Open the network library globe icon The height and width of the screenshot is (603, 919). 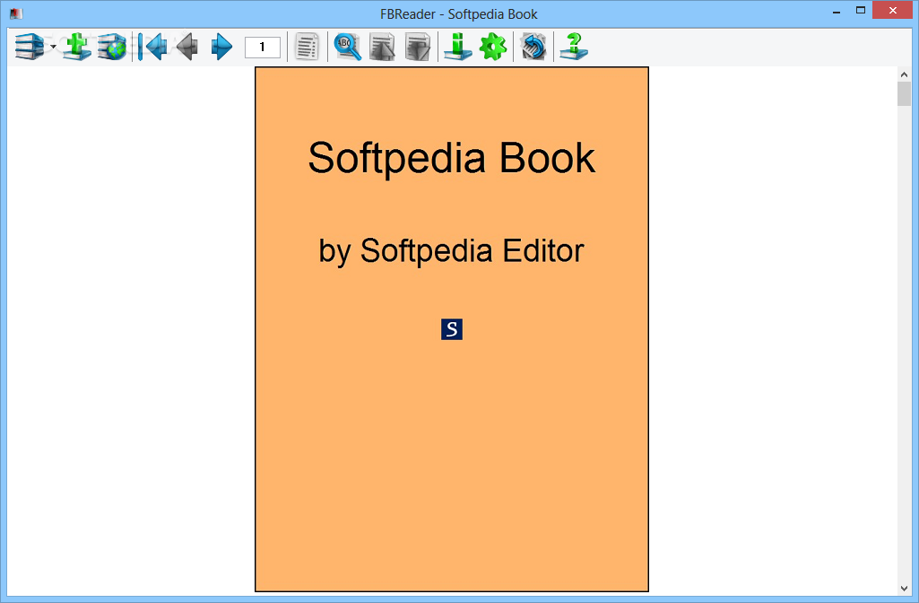(112, 47)
